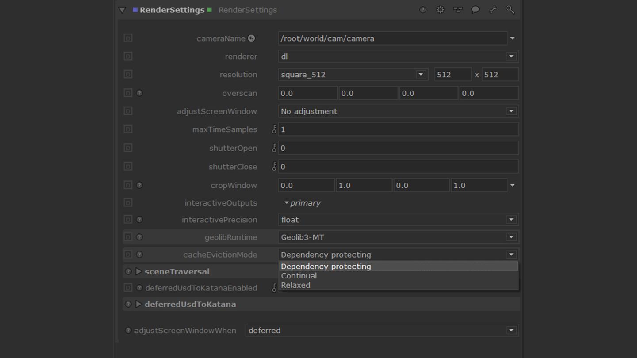The width and height of the screenshot is (637, 358).
Task: Click the wrench icon in header
Action: point(493,10)
